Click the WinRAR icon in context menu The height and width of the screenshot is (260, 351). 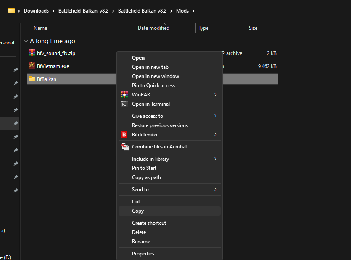tap(124, 95)
